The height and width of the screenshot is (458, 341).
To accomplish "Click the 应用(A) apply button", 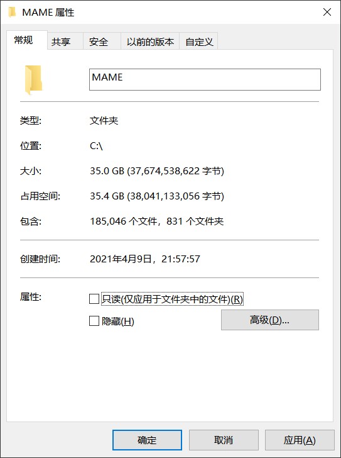I will tap(300, 440).
